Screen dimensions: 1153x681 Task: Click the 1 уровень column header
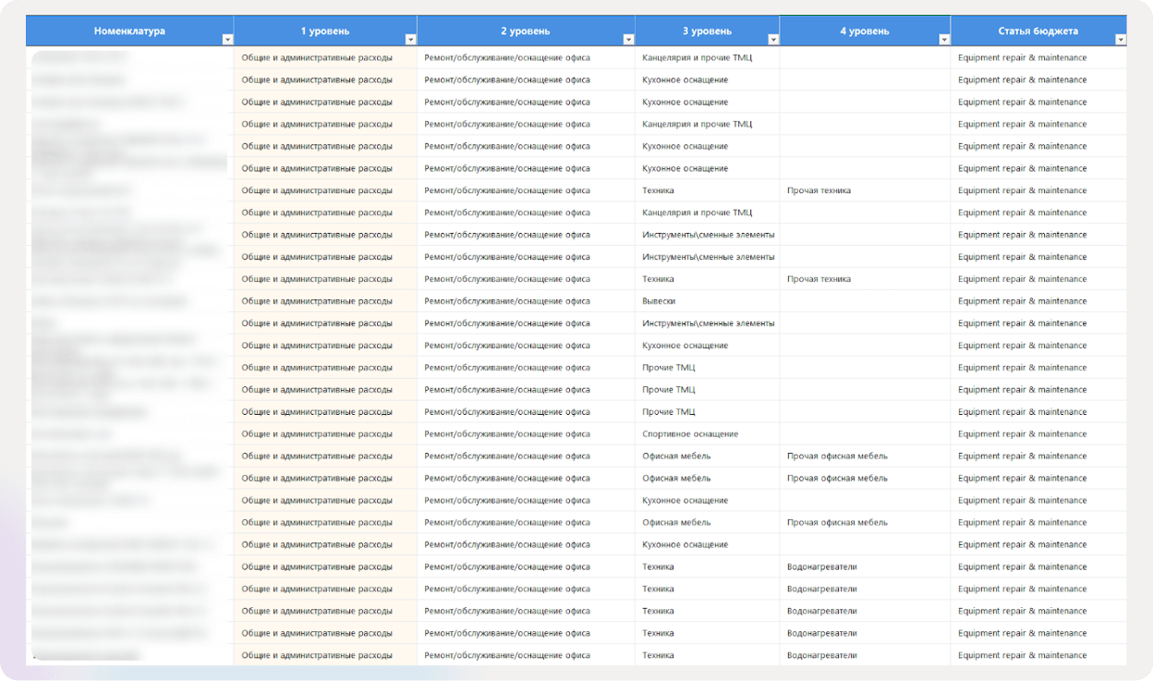click(324, 31)
